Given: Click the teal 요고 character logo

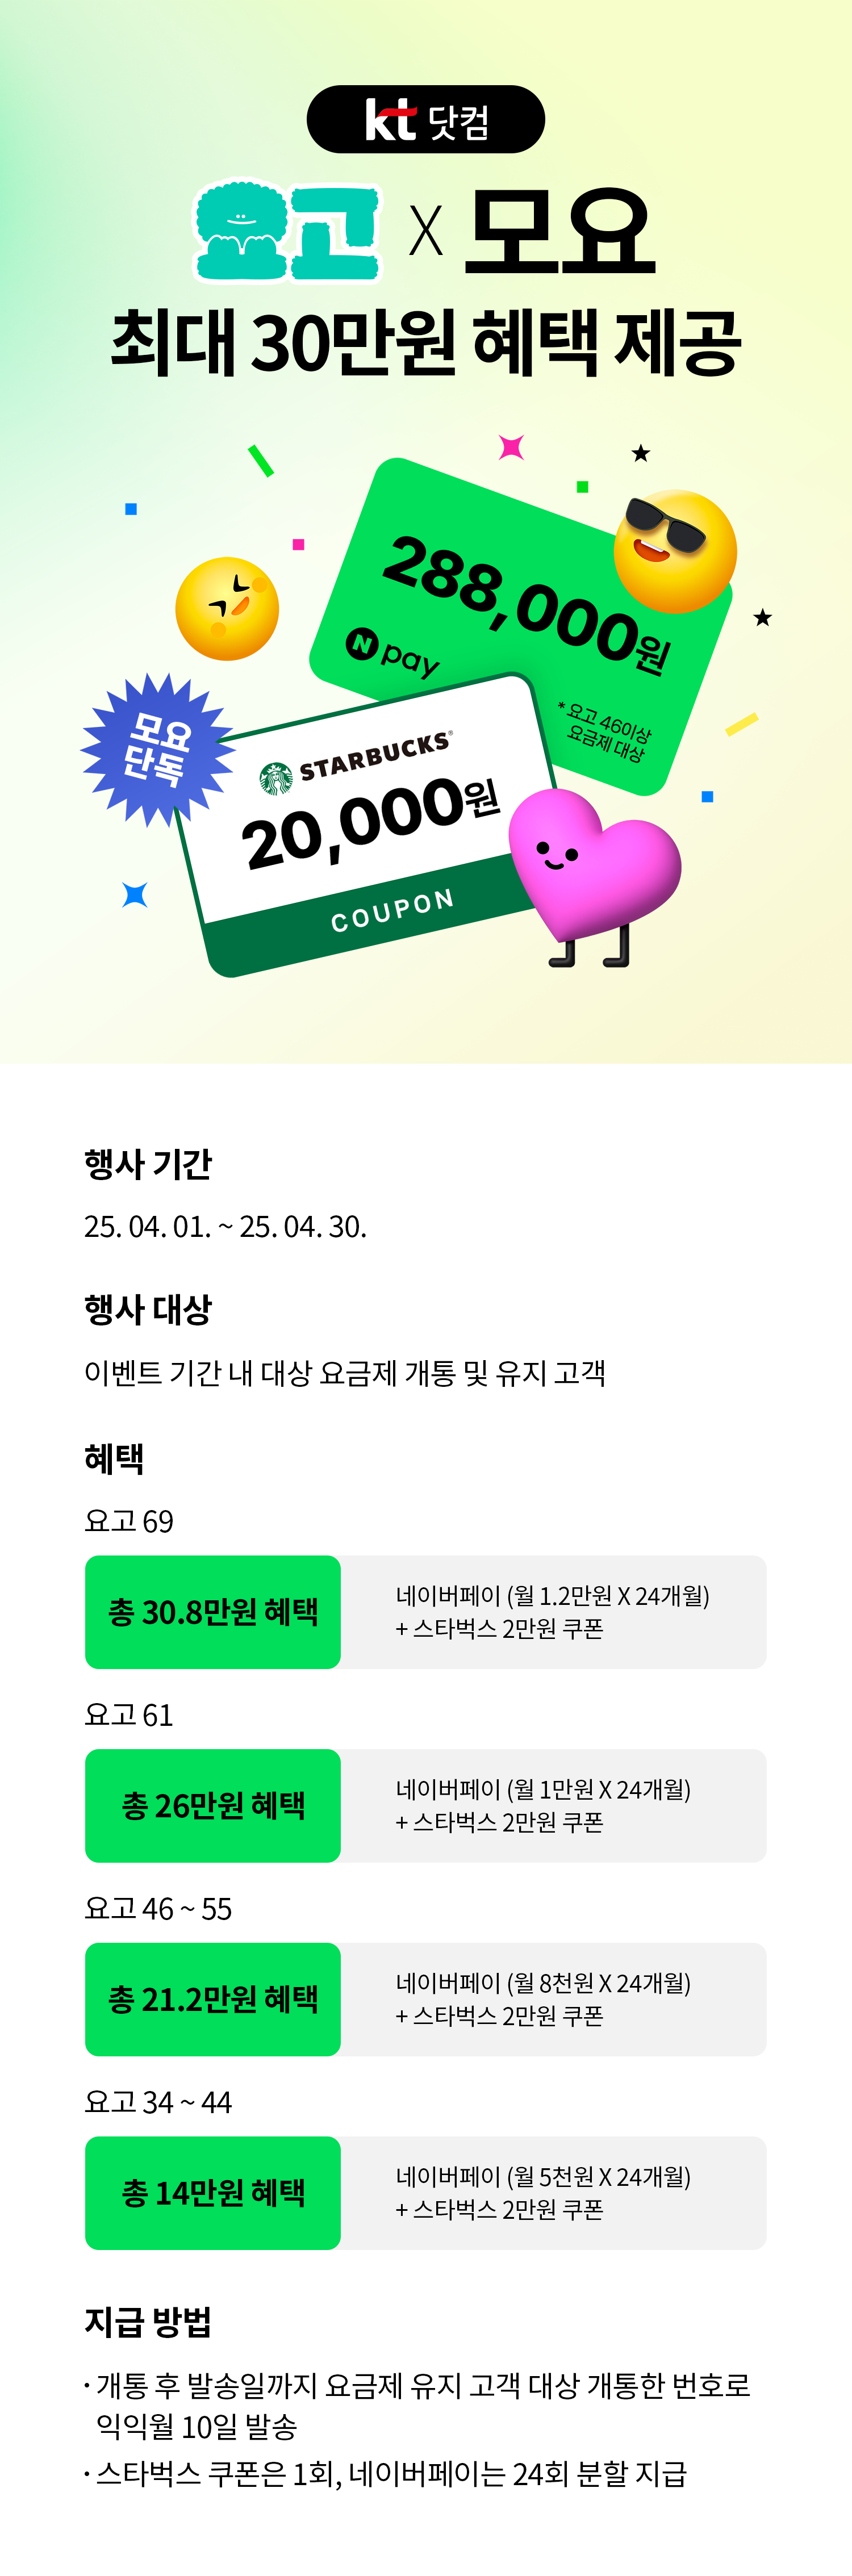Looking at the screenshot, I should coord(287,231).
